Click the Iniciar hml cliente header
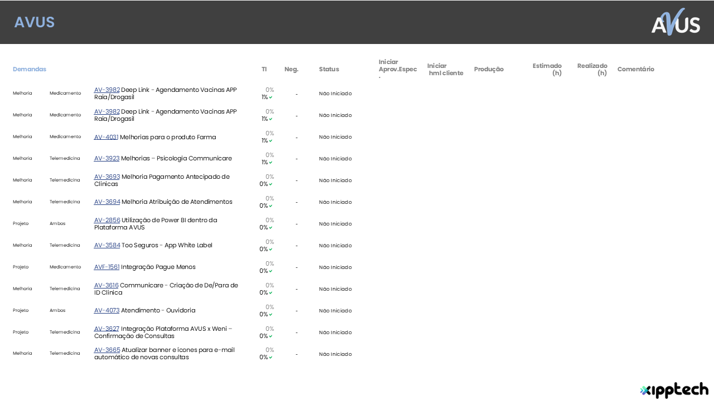Screen dimensions: 714x401 click(445, 69)
